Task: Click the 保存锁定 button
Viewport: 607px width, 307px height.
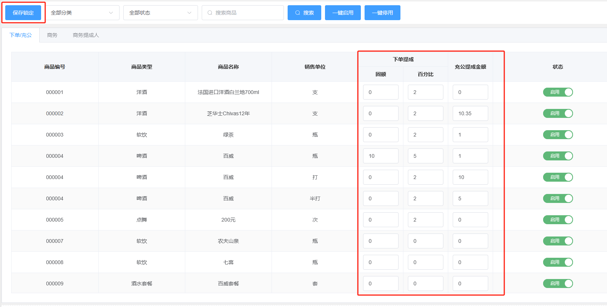Action: point(23,13)
